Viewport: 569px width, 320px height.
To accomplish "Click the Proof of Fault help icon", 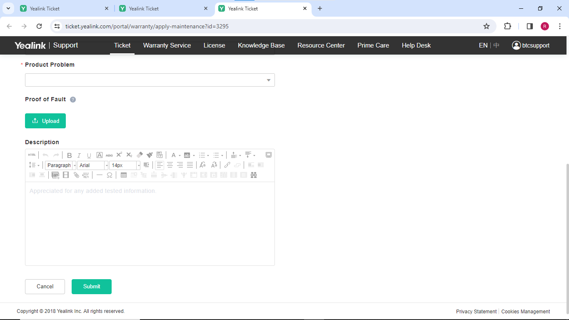I will (73, 100).
